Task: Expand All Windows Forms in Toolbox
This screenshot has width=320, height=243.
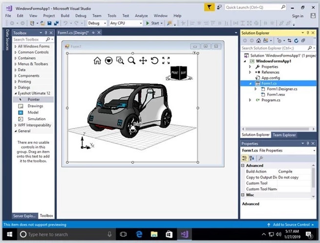Action: (16, 46)
